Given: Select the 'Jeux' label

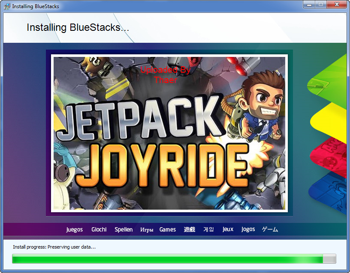Looking at the screenshot, I should pyautogui.click(x=228, y=229).
